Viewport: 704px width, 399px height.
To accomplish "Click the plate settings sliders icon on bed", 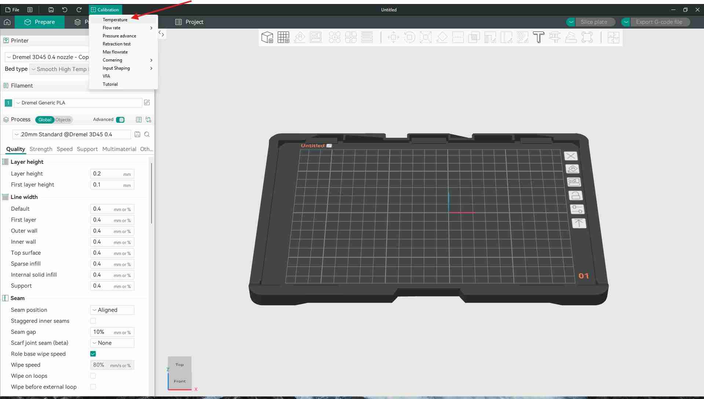I will (x=577, y=209).
